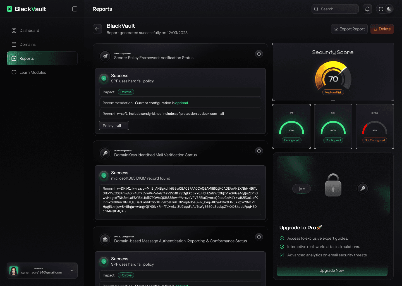This screenshot has height=286, width=402.
Task: Click SPF section Success check icon
Action: [x=104, y=78]
